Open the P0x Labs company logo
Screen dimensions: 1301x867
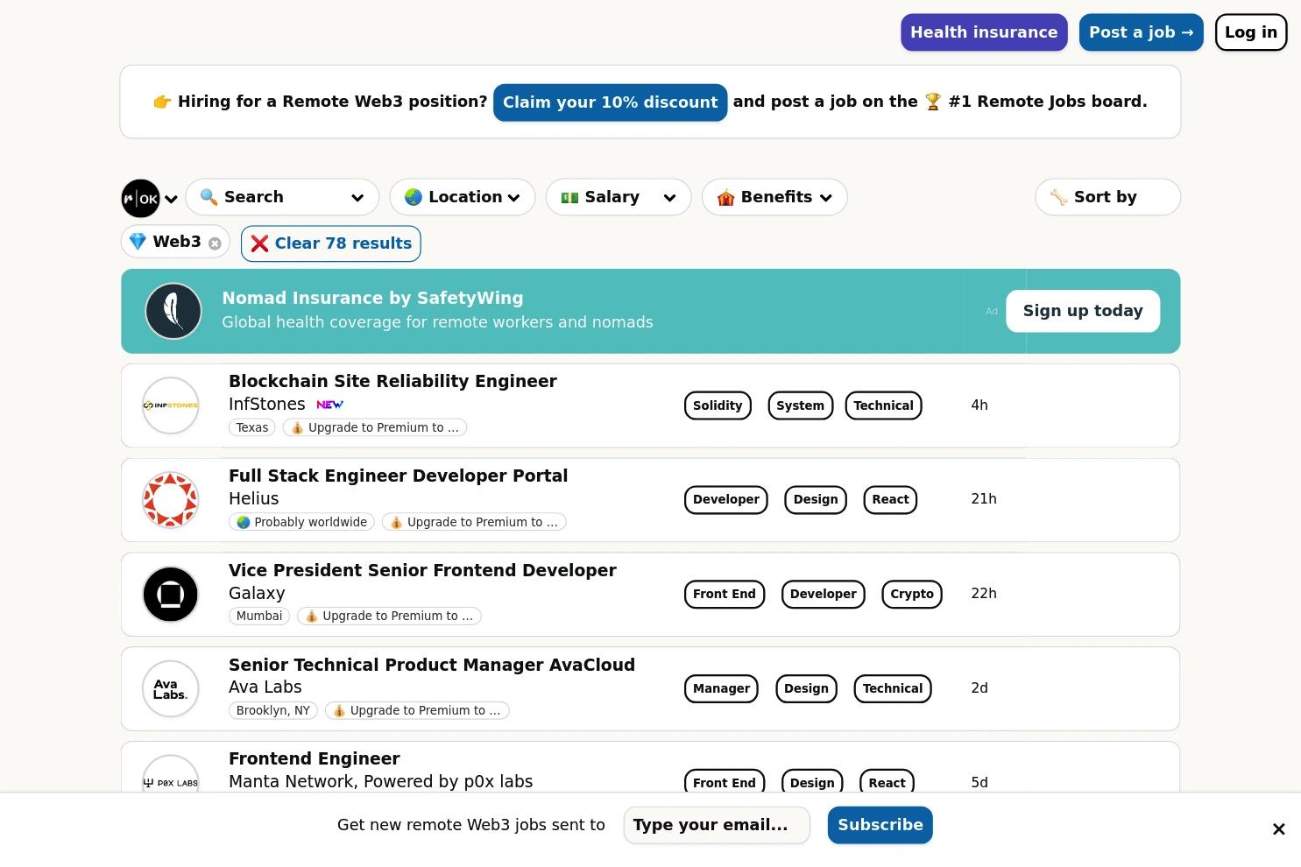[x=171, y=774]
